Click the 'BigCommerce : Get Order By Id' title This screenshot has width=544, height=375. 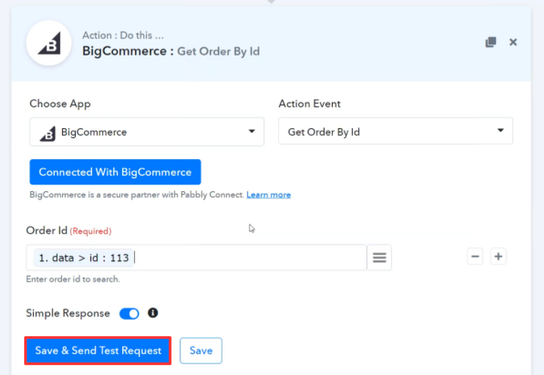click(171, 52)
